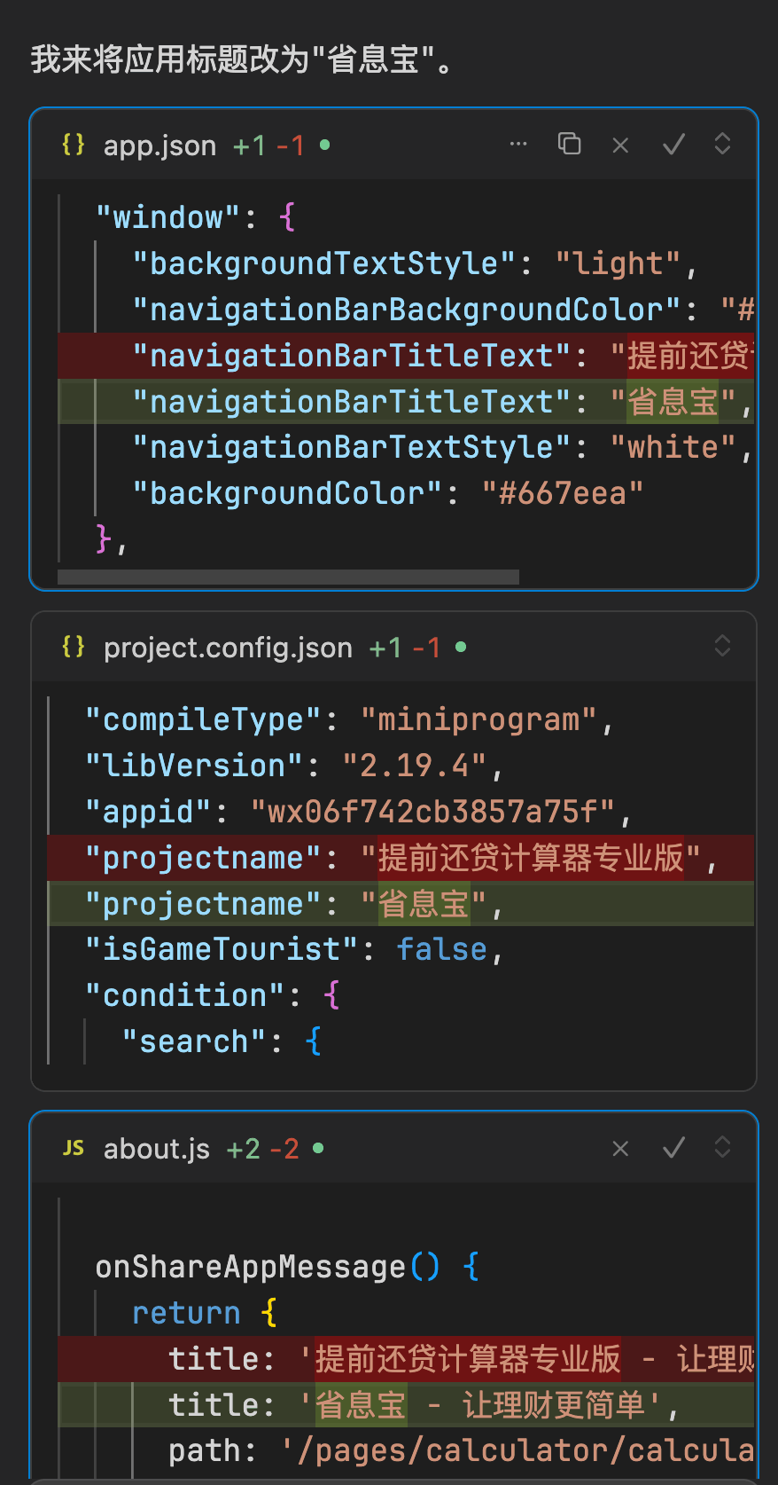The height and width of the screenshot is (1485, 778).
Task: Click the added "projectname": "省息宝" line
Action: (x=292, y=904)
